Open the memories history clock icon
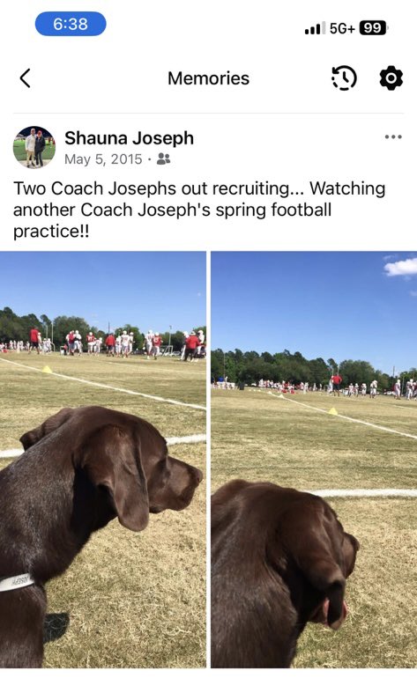 pyautogui.click(x=344, y=78)
